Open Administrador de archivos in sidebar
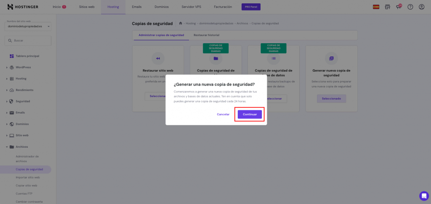Screen dimensions: 431x204 (27, 159)
